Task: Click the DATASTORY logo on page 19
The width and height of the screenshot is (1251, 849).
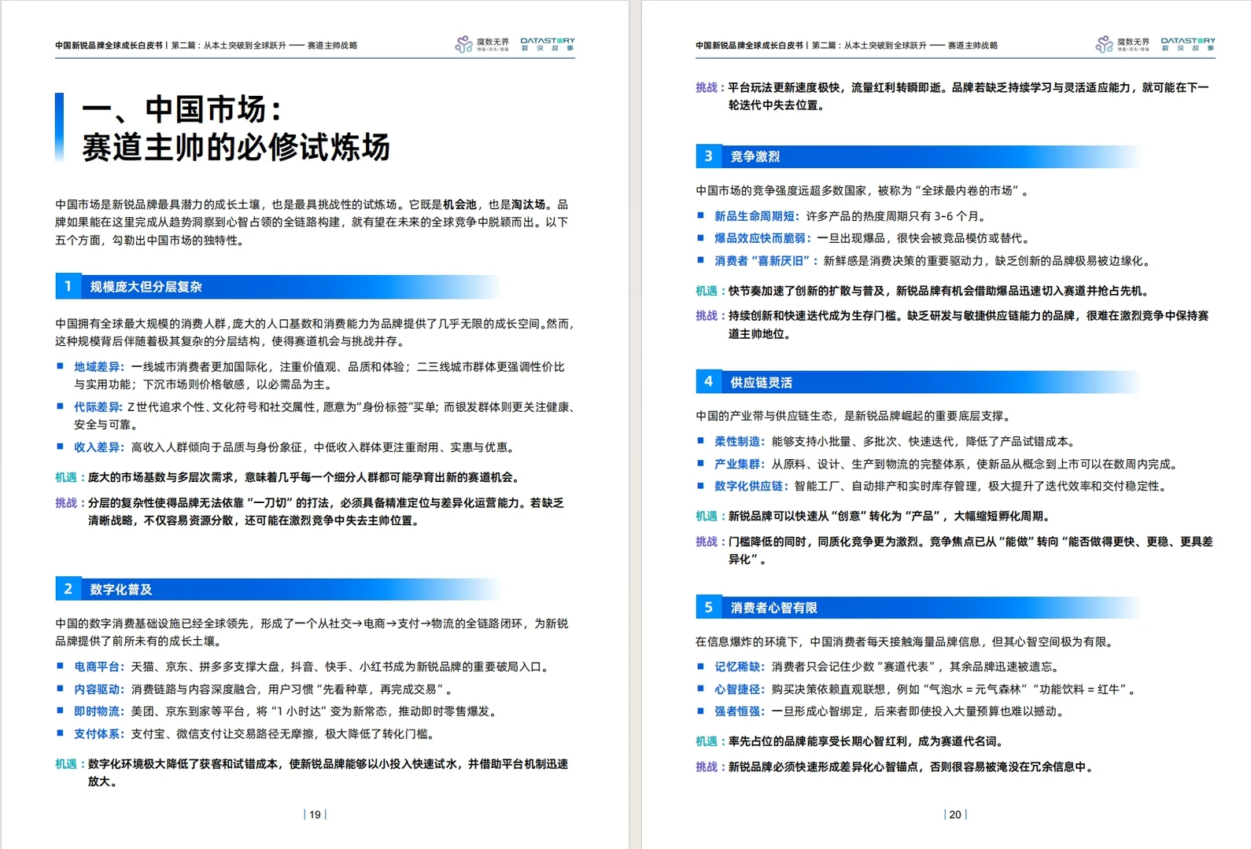Action: coord(548,44)
